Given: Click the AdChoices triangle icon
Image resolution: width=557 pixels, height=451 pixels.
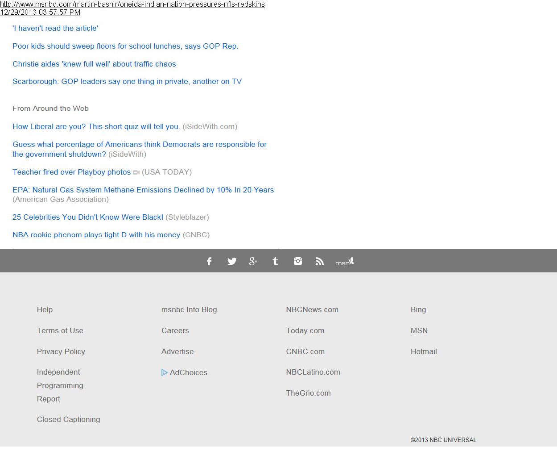Looking at the screenshot, I should pos(164,372).
